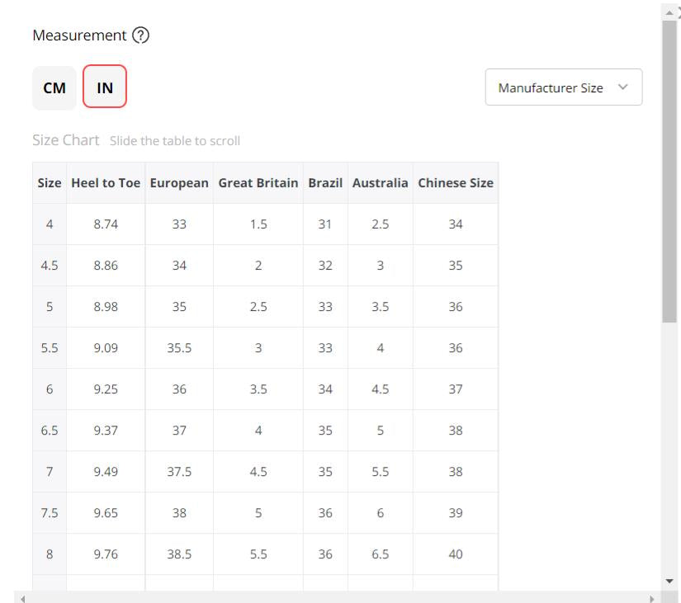Click the vertical scrollbar thumb
The height and width of the screenshot is (603, 681).
click(669, 165)
